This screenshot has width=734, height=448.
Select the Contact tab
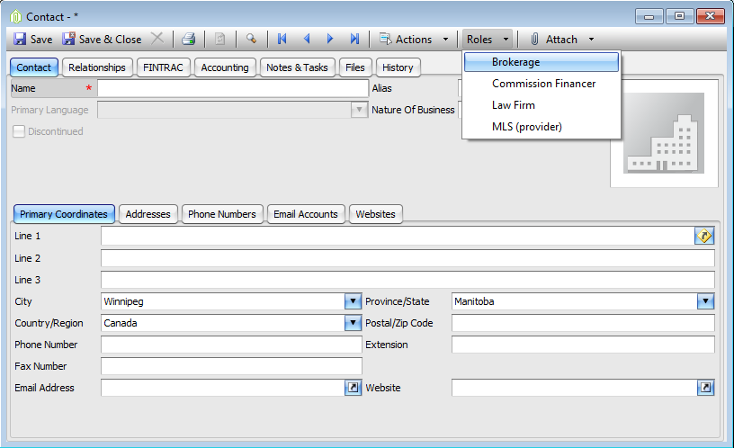[33, 67]
